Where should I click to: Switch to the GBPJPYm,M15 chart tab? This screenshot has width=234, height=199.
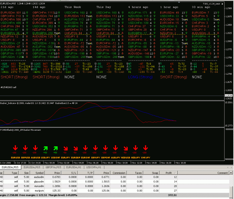53,167
